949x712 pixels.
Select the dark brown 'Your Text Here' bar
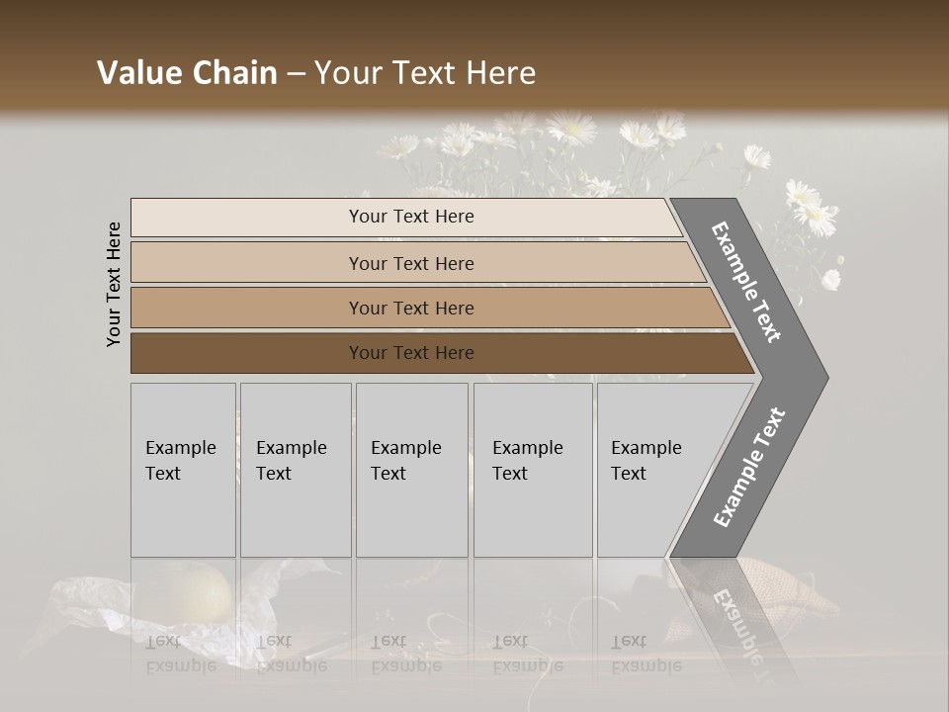click(443, 353)
